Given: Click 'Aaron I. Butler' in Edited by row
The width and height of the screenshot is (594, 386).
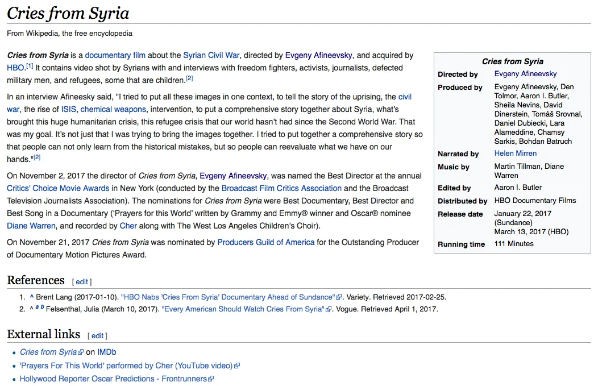Looking at the screenshot, I should click(518, 188).
